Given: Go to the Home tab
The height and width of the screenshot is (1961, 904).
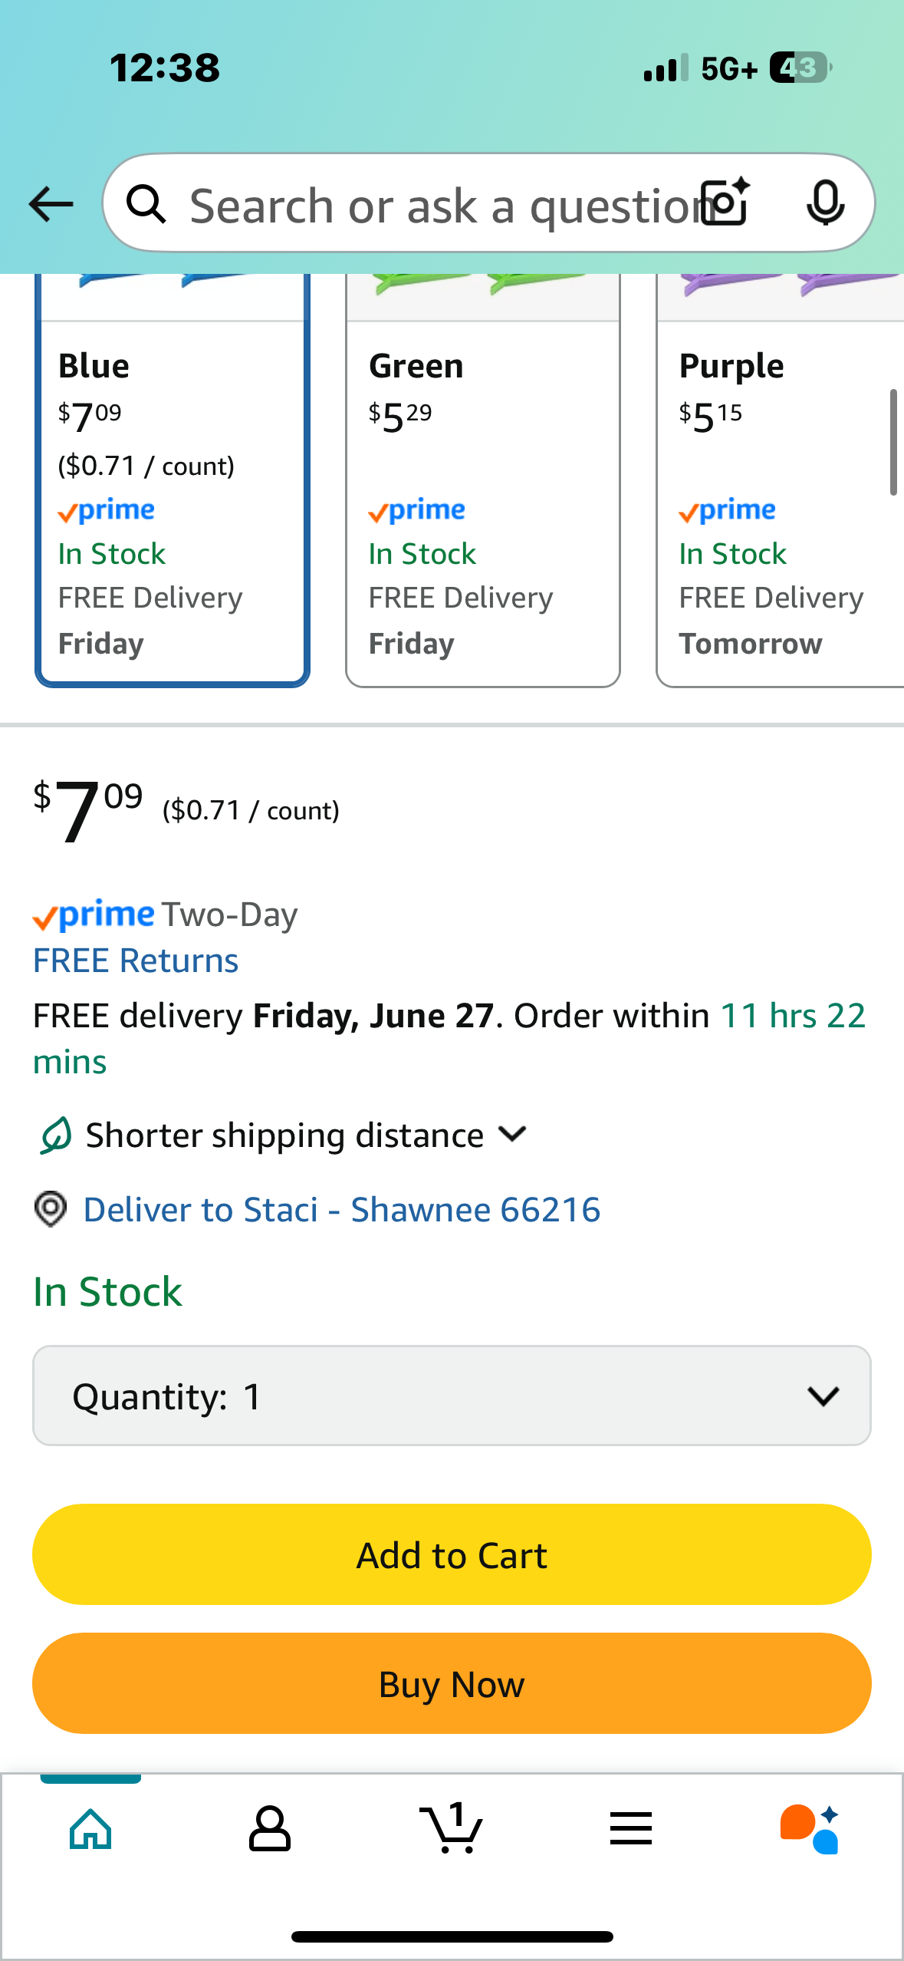Looking at the screenshot, I should click(90, 1829).
